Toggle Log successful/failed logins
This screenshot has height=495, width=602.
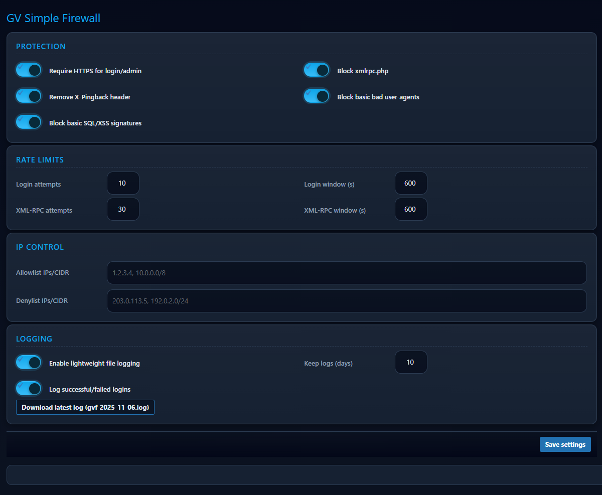[x=29, y=388]
